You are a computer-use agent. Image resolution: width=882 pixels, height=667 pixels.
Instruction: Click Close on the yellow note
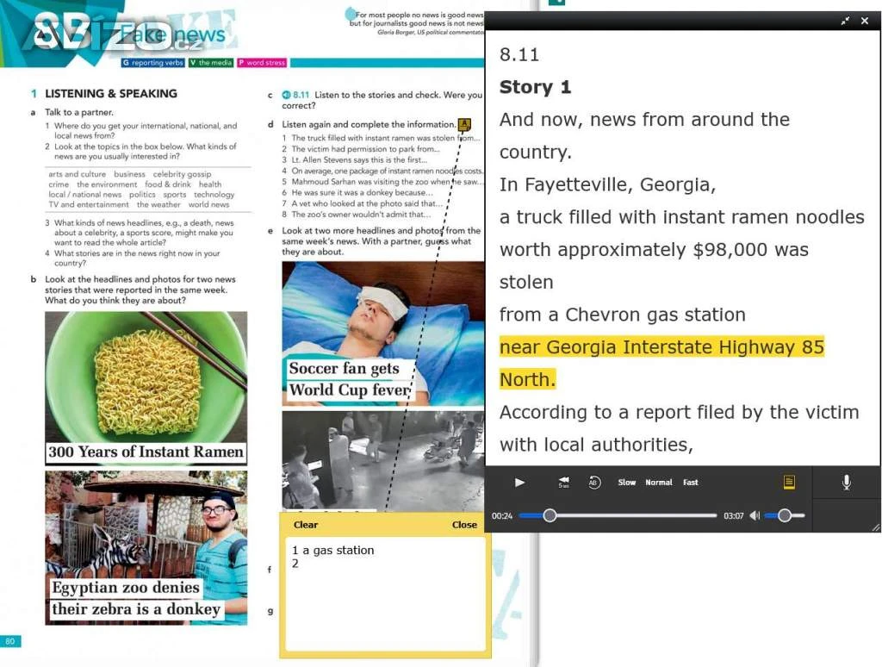click(x=464, y=525)
